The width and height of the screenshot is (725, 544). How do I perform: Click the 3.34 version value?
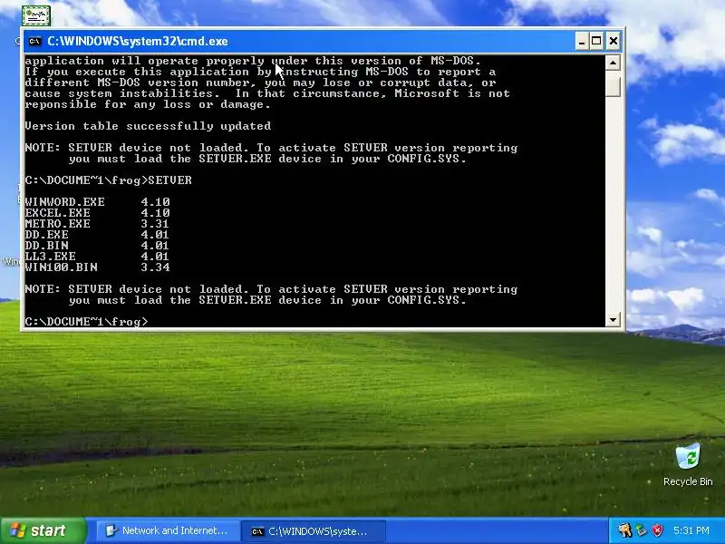155,267
